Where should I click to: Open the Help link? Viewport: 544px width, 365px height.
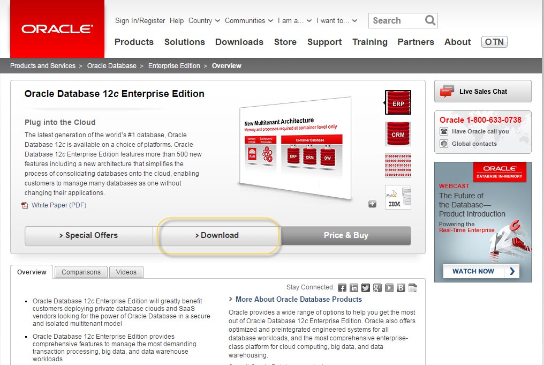[x=177, y=21]
